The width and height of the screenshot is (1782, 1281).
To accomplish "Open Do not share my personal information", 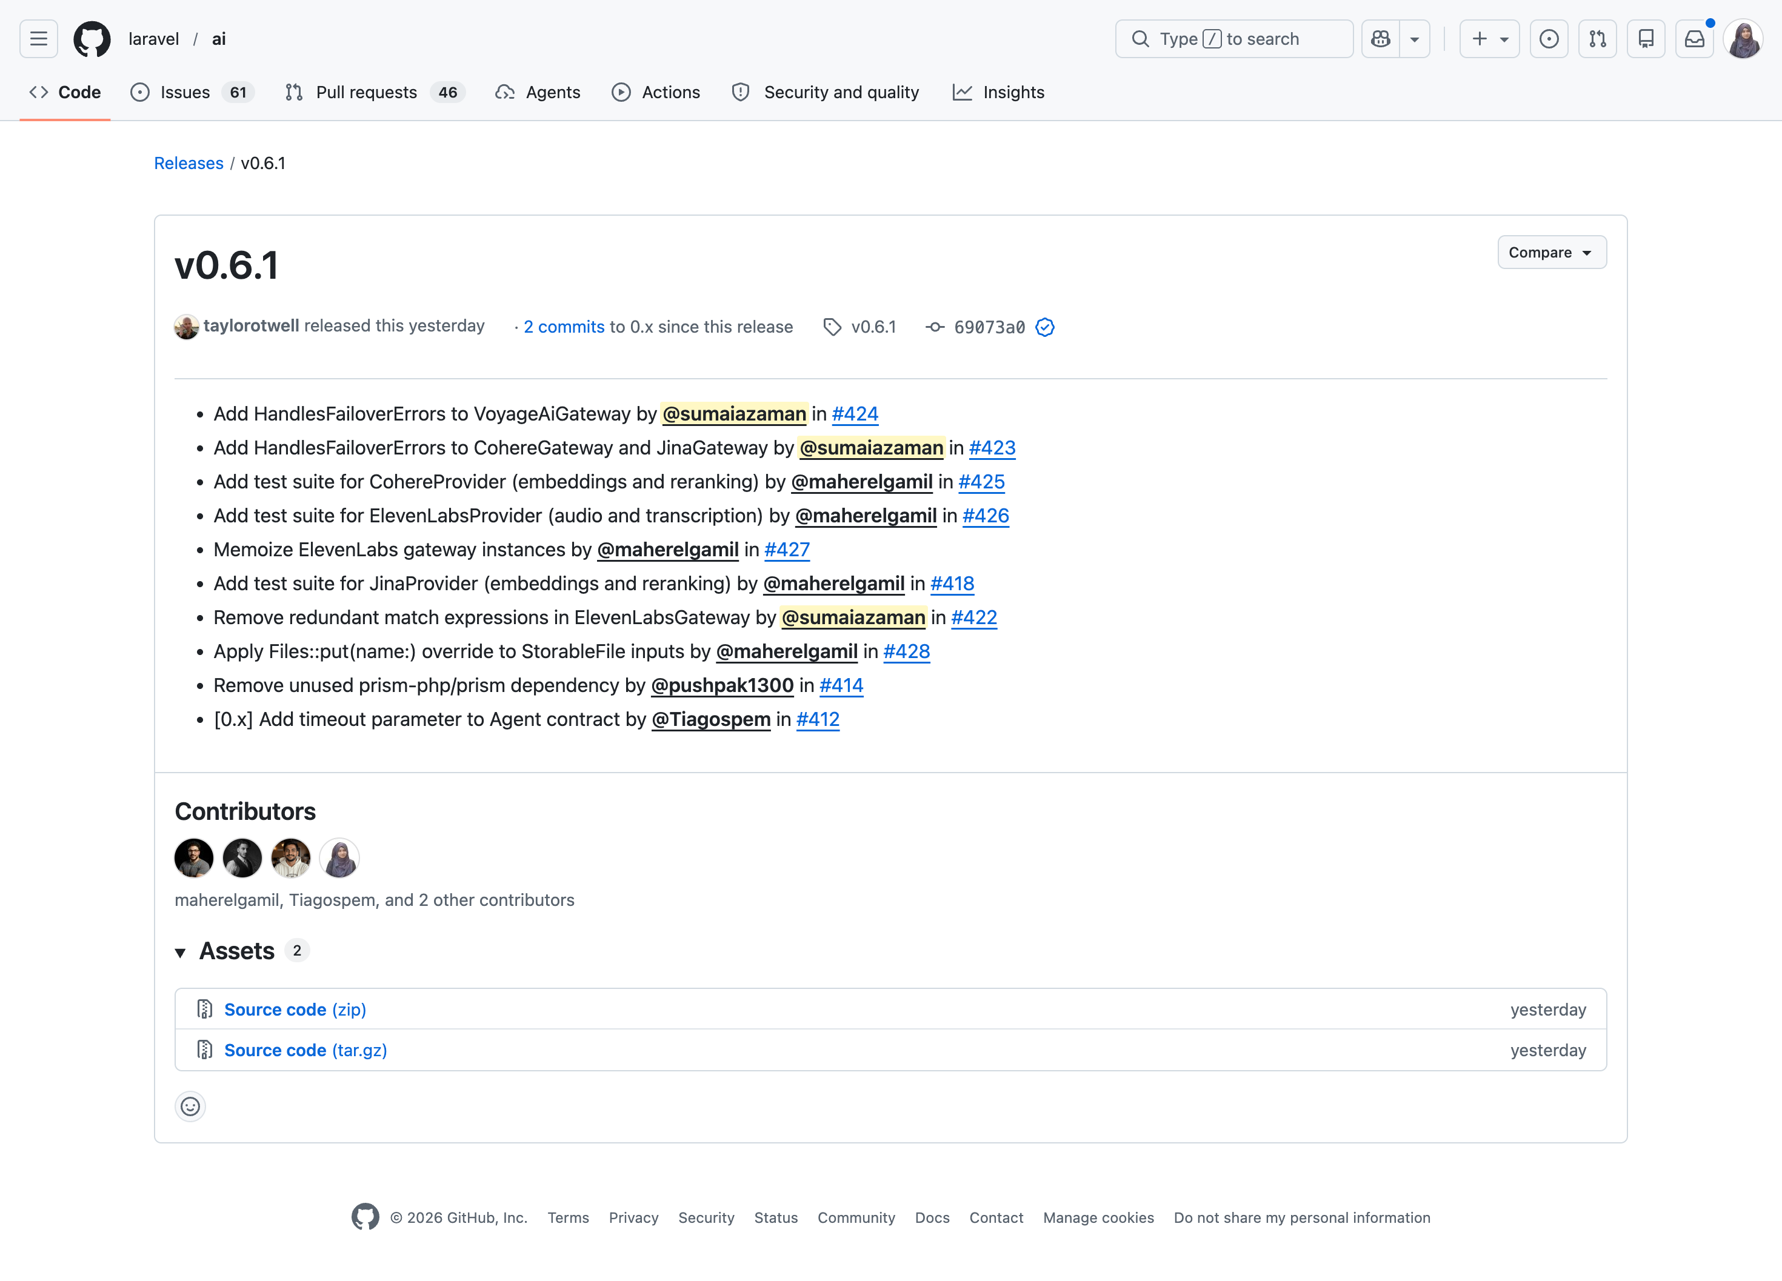I will click(x=1302, y=1217).
